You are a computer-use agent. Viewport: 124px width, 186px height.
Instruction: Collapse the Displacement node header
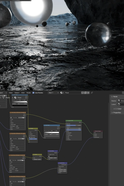(59, 163)
